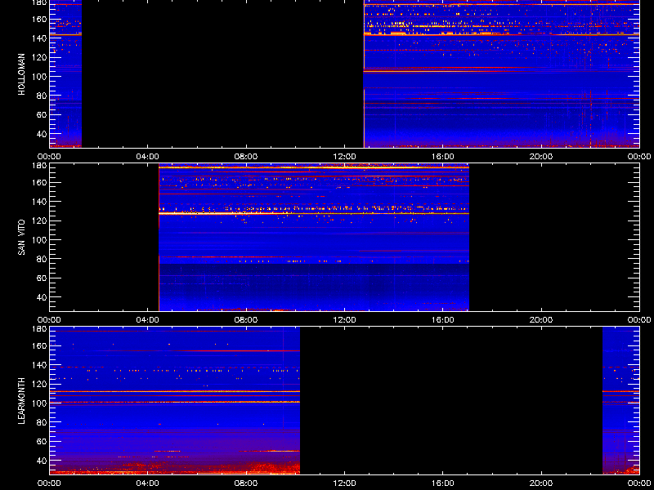Click HOLLOMAN spectrogram data after 12:00
654x490 pixels.
click(x=501, y=74)
